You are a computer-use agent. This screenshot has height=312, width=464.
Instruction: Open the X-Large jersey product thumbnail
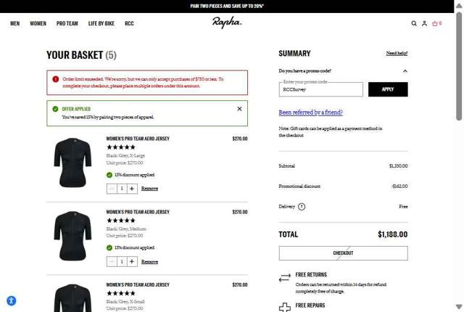click(x=72, y=162)
